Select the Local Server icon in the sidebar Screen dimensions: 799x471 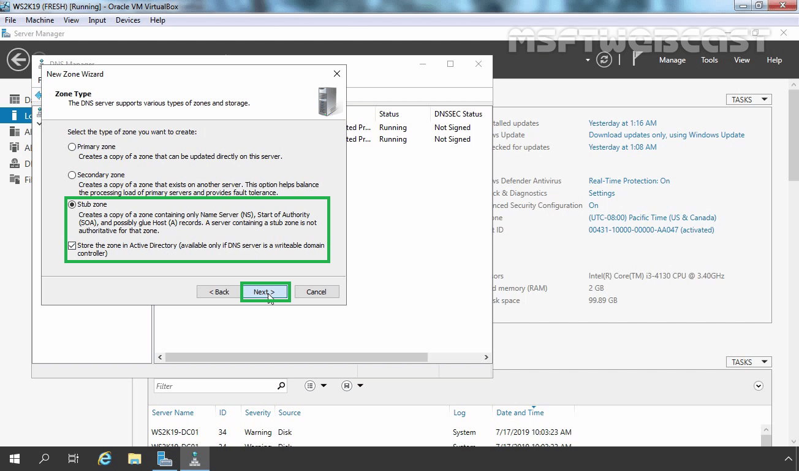click(15, 115)
